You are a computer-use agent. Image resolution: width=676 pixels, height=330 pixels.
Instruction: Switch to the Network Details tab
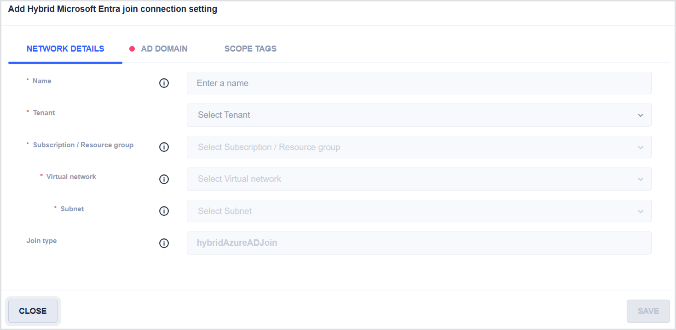pyautogui.click(x=65, y=49)
